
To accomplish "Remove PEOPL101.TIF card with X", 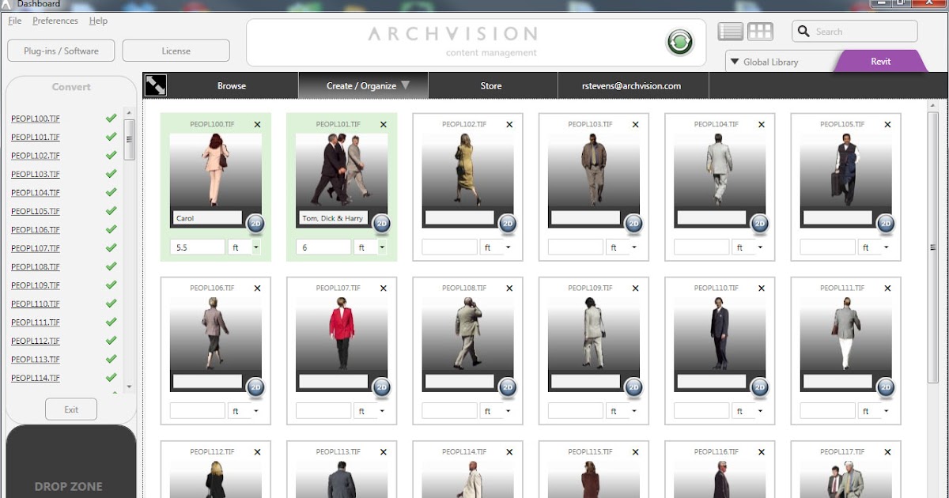I will coord(384,125).
